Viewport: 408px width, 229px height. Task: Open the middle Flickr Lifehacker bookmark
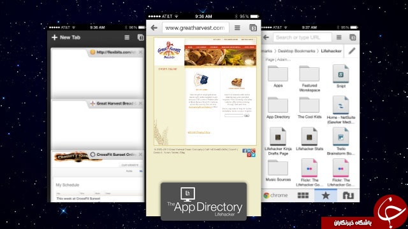tap(309, 172)
